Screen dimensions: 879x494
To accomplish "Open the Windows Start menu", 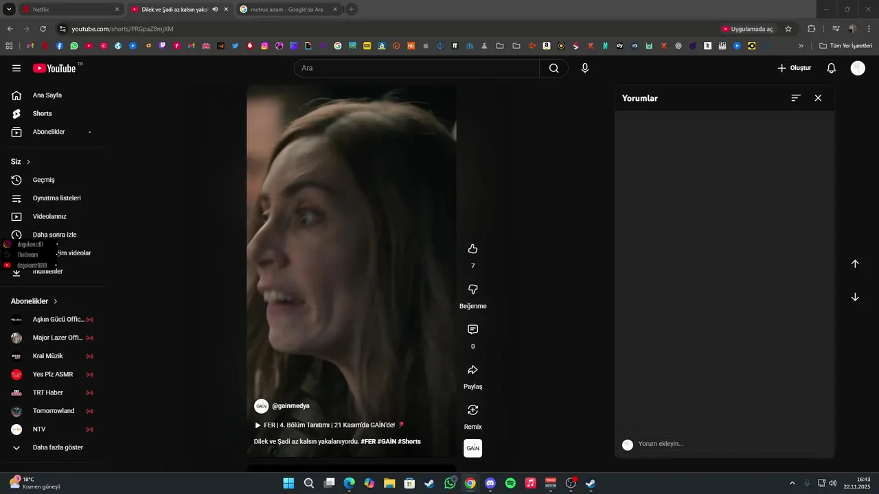I will pos(288,483).
